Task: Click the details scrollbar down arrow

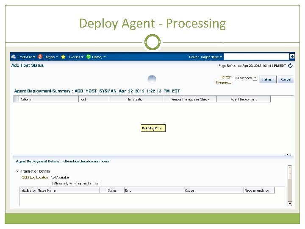Action: pyautogui.click(x=290, y=204)
